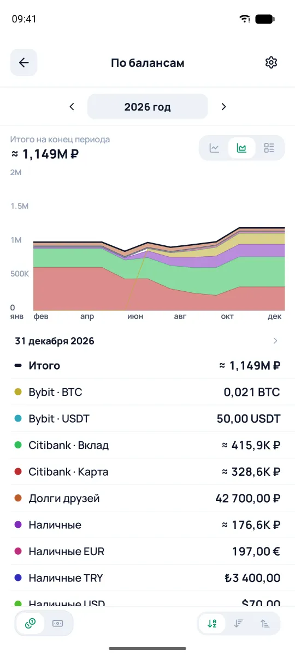The width and height of the screenshot is (295, 657).
Task: Go back with the arrow button
Action: pos(24,62)
